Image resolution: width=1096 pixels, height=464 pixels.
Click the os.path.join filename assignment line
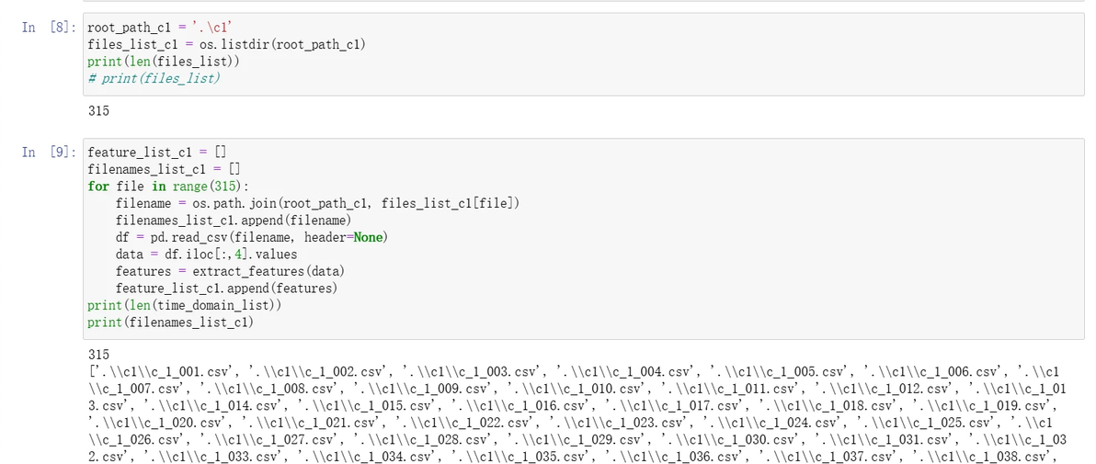click(x=318, y=203)
